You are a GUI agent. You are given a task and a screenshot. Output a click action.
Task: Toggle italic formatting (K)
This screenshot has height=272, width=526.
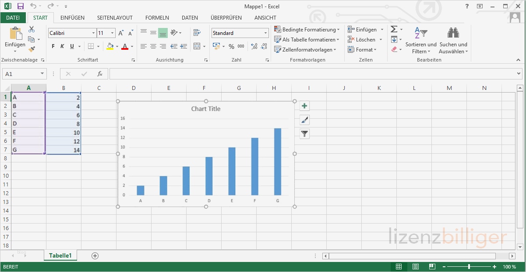point(62,46)
